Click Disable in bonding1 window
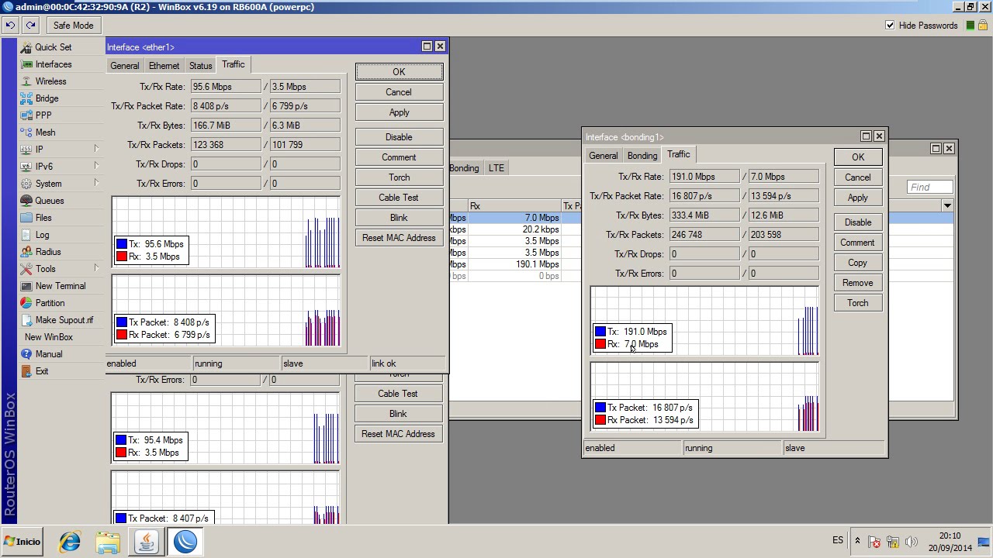The image size is (993, 558). point(858,222)
